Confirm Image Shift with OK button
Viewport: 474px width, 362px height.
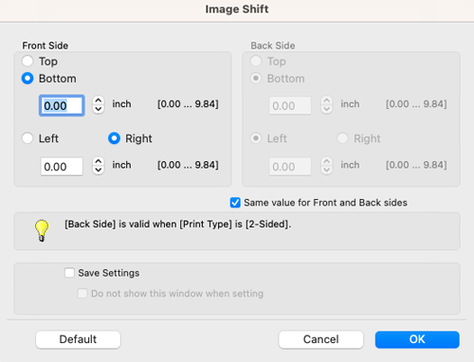[417, 339]
